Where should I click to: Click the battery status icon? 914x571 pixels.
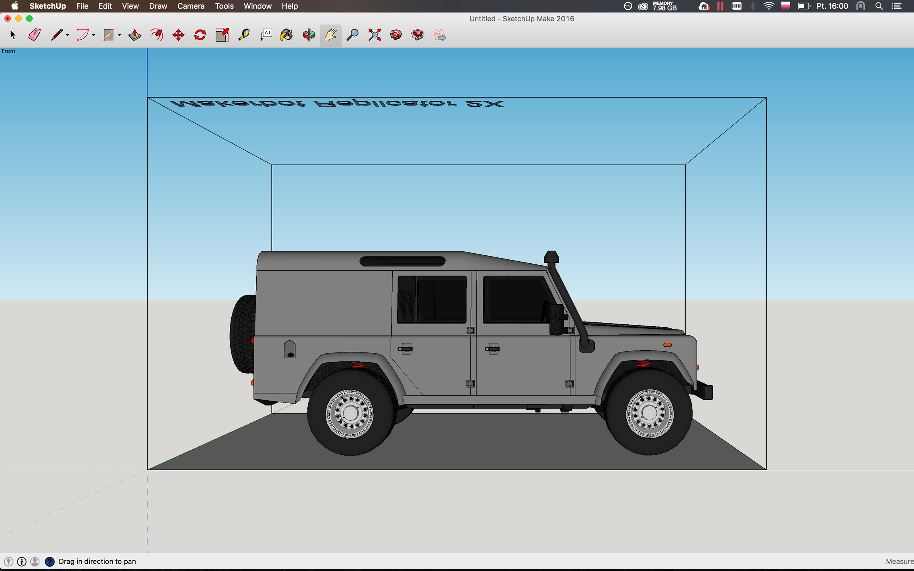(x=804, y=6)
